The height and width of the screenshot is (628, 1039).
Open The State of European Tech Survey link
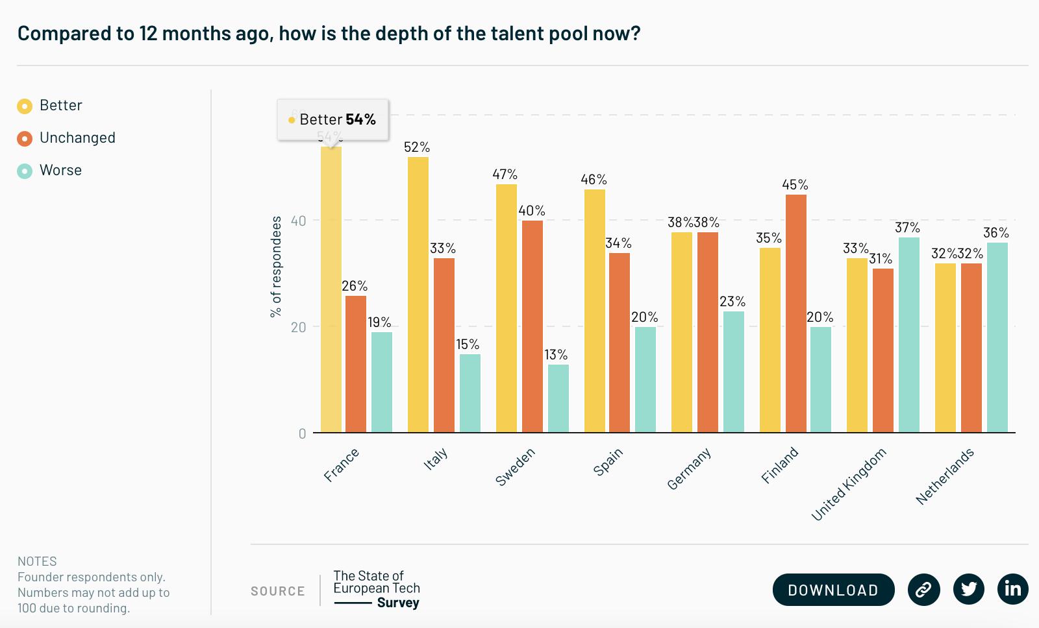(377, 589)
